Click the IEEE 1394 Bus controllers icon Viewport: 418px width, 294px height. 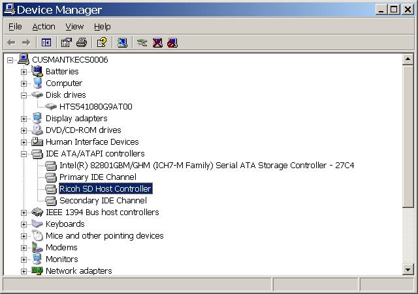pyautogui.click(x=37, y=212)
